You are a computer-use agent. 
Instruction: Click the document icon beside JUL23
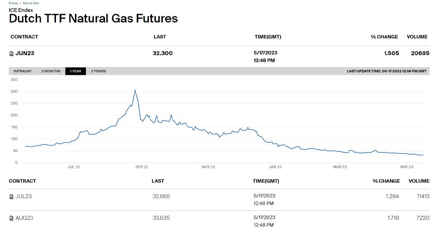[11, 197]
